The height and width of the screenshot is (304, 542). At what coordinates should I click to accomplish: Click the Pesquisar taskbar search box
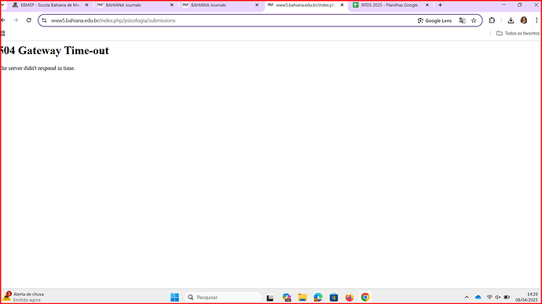click(223, 297)
